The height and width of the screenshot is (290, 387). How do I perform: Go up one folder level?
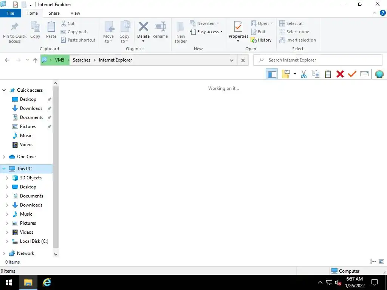tap(35, 60)
